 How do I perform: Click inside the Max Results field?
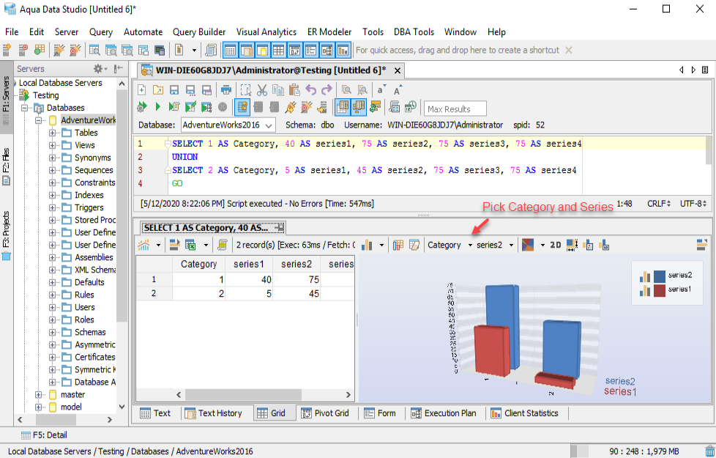455,109
